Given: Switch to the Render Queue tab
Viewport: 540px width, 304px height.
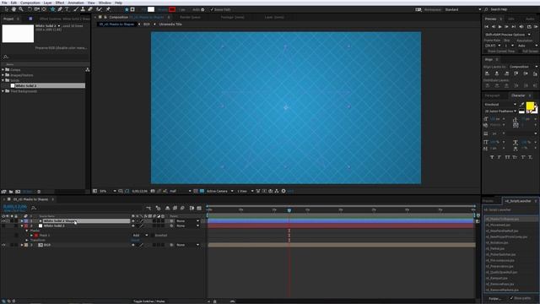Looking at the screenshot, I should 190,17.
